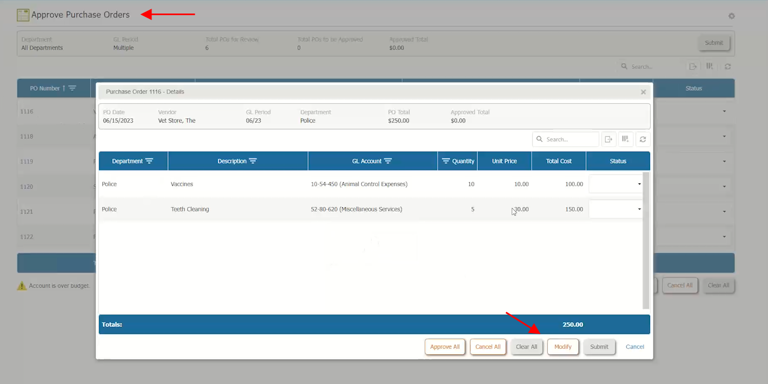Expand status dropdown for PO 1122 in background
This screenshot has height=384, width=768.
tap(724, 236)
